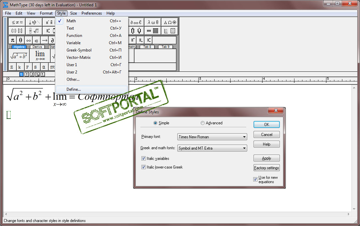This screenshot has width=360, height=226.
Task: Insert the infinity symbol from small bar
Action: 29,41
